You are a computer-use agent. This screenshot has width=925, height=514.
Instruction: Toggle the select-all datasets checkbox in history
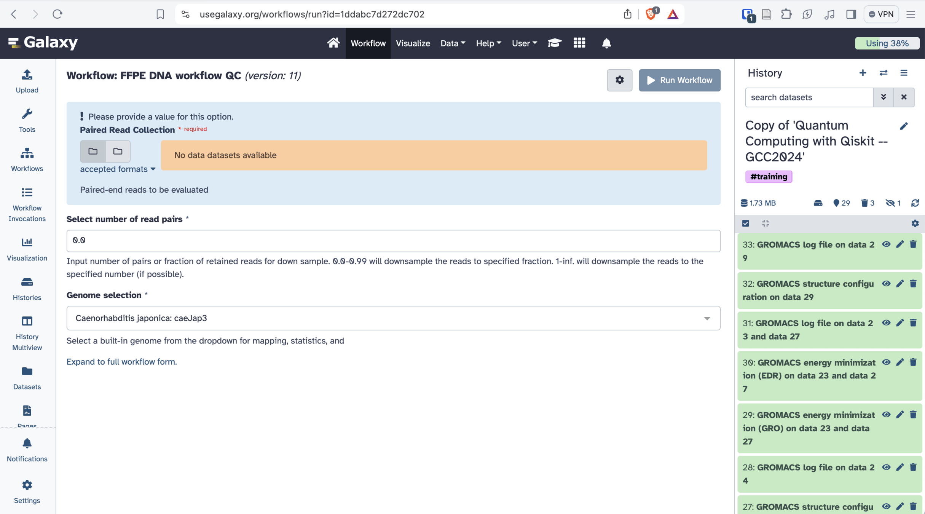coord(745,223)
